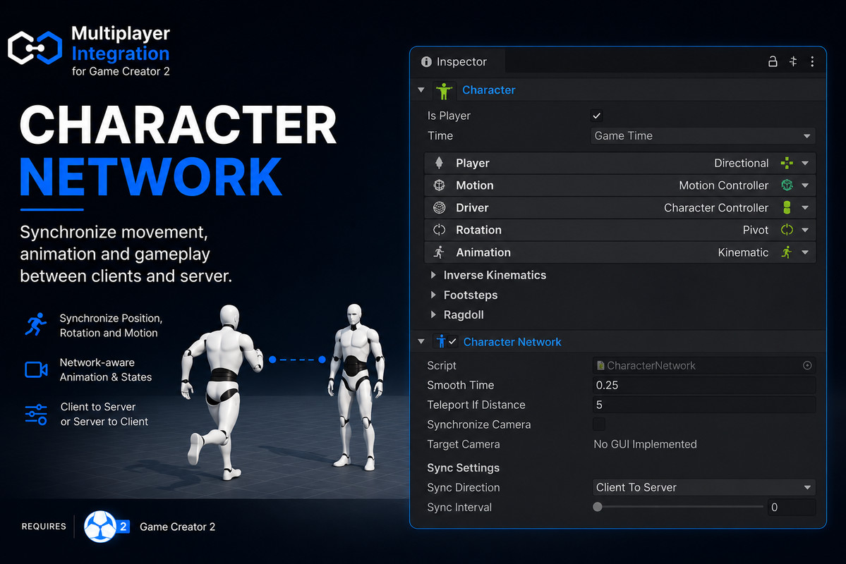This screenshot has width=846, height=564.
Task: Click the Pivot green icon
Action: 787,231
